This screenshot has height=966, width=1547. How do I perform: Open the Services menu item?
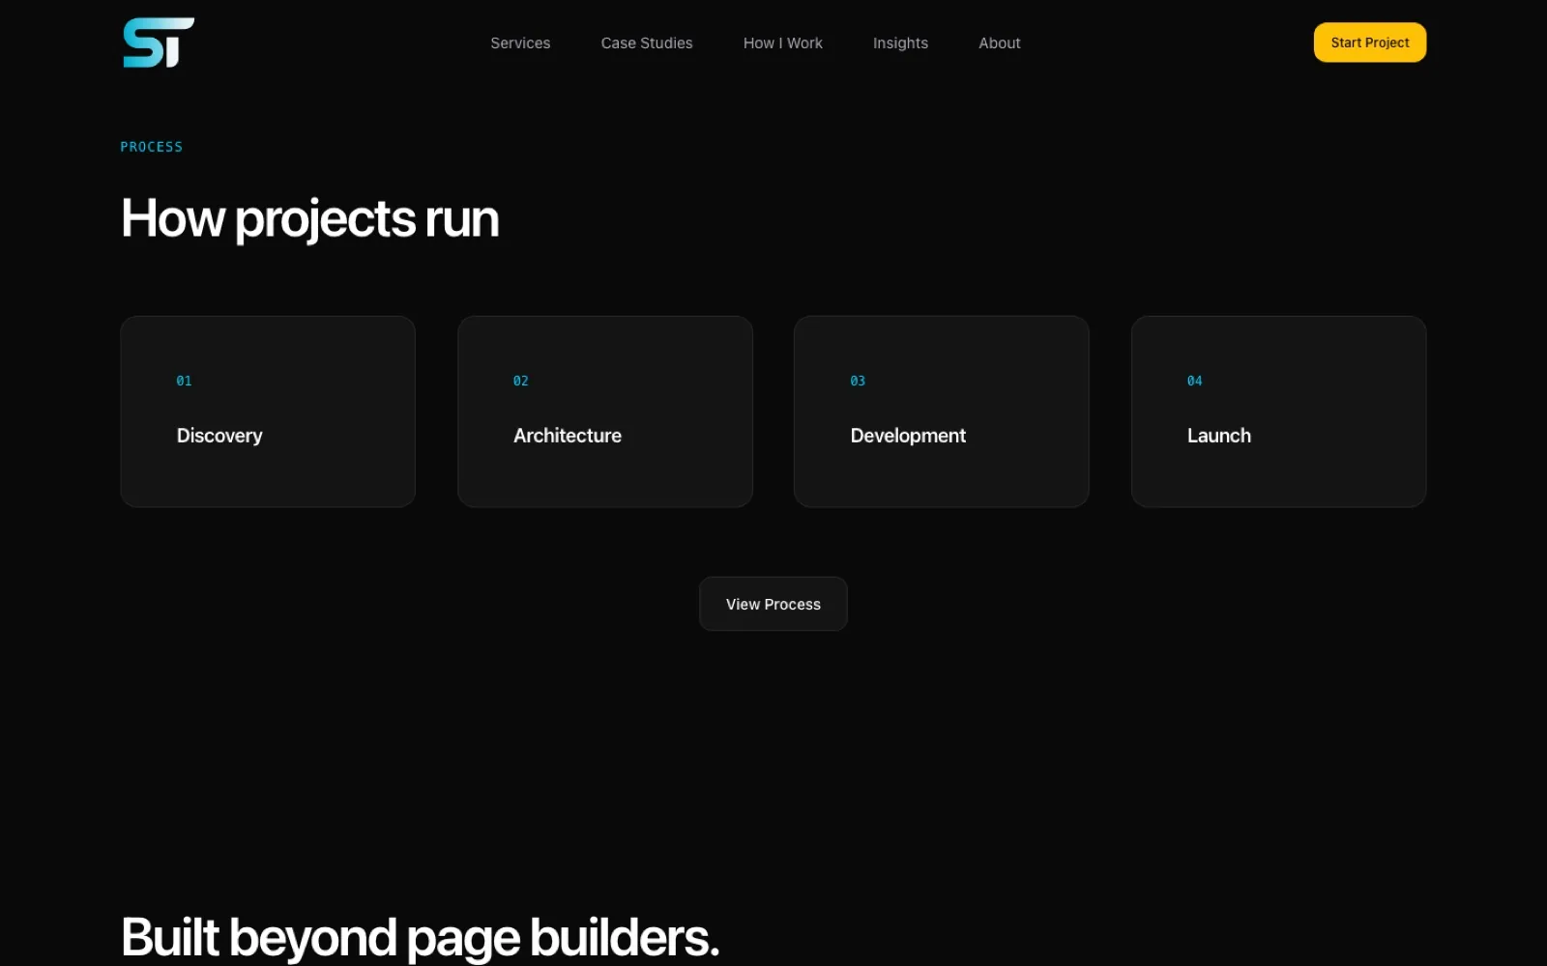coord(520,43)
